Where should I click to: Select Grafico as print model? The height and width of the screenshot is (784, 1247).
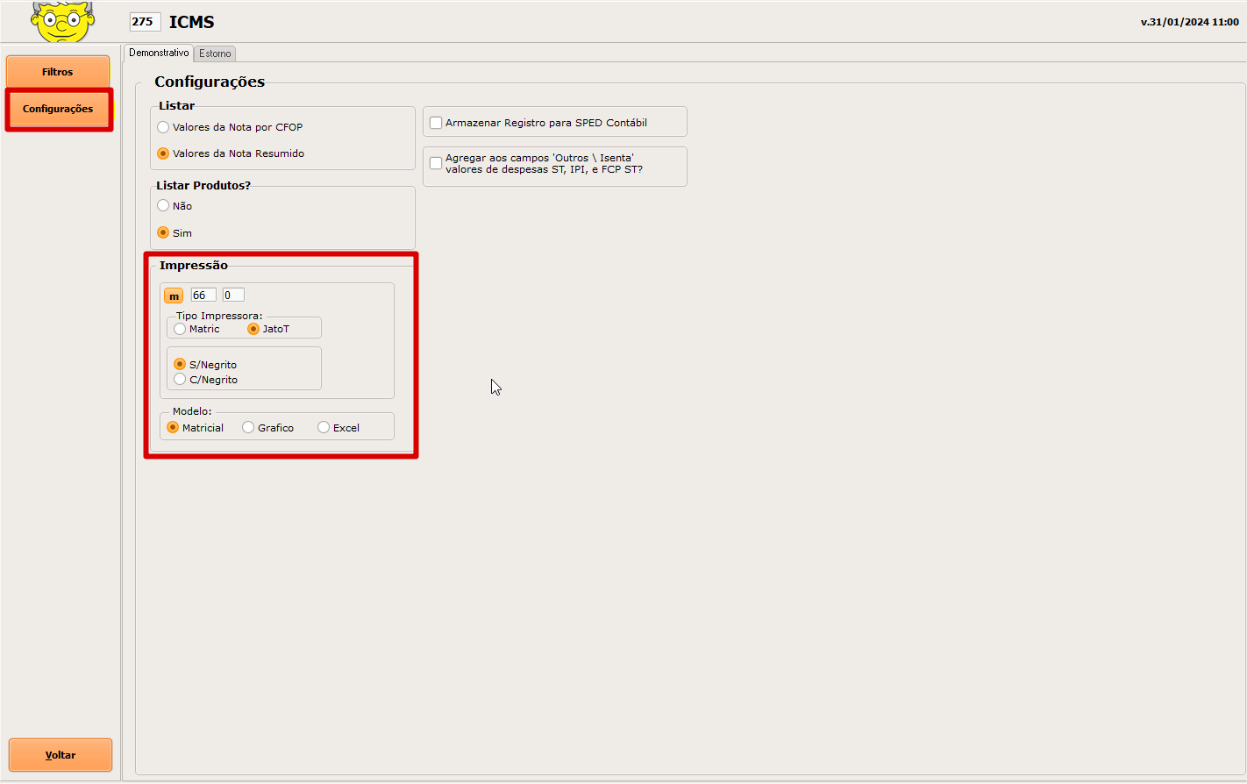[248, 428]
